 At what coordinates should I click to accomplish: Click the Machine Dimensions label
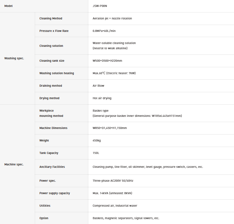click(53, 128)
